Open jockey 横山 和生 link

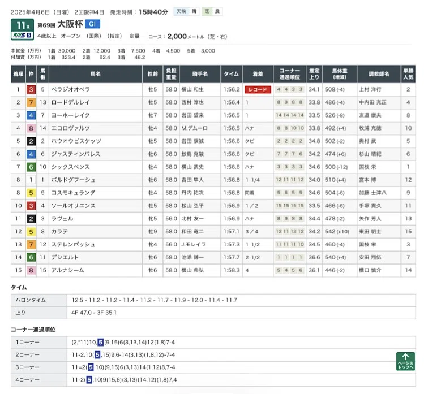[x=192, y=89]
